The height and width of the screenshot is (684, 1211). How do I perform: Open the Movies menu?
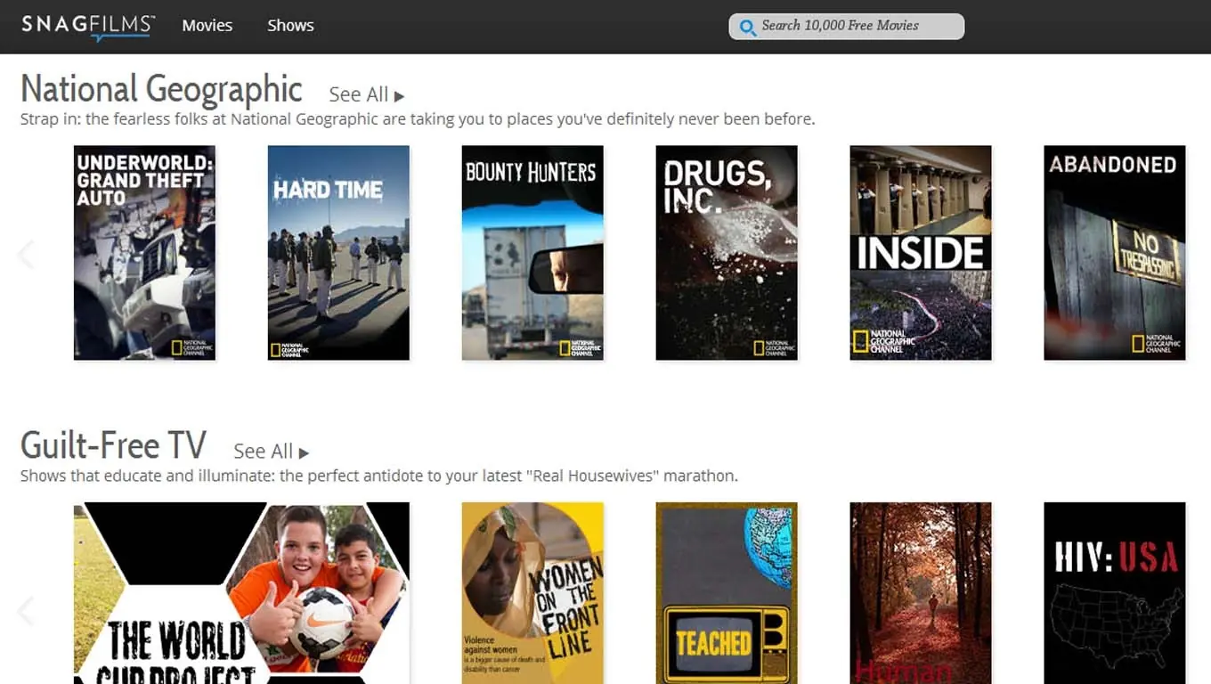[x=207, y=26]
